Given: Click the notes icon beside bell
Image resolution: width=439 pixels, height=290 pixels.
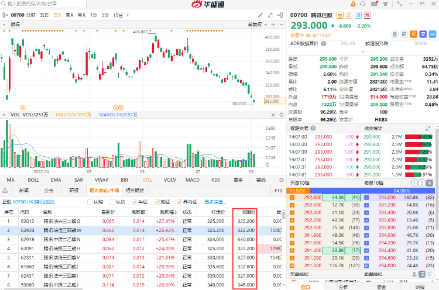Looking at the screenshot, I should coord(404,34).
